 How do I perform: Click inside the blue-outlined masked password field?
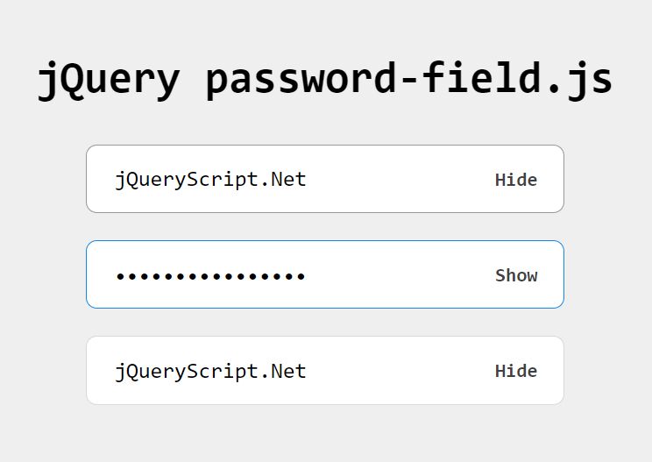325,274
